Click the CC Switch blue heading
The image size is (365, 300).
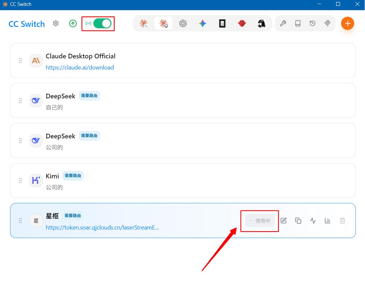point(27,24)
